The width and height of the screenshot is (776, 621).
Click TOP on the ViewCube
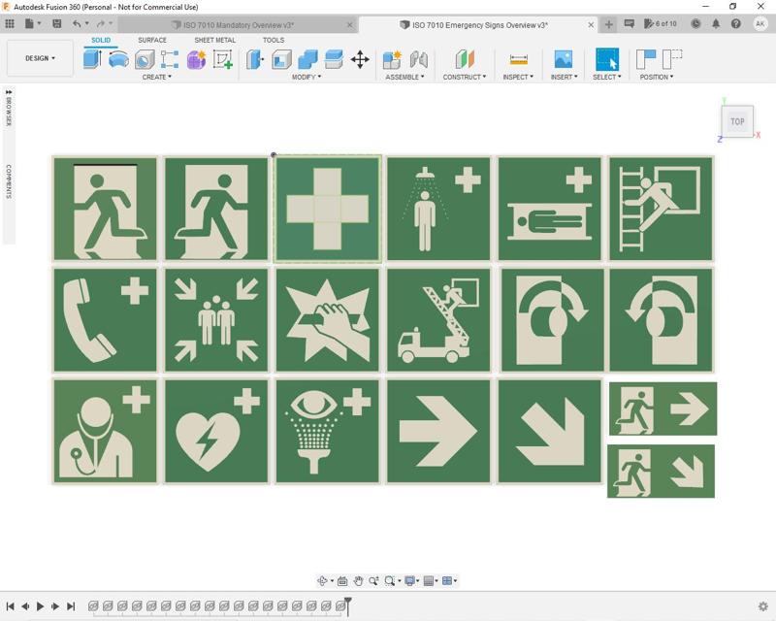point(738,121)
